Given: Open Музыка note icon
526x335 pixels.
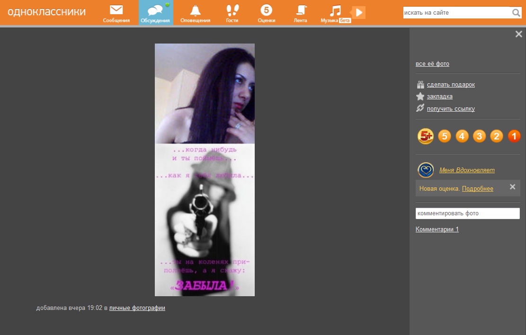Looking at the screenshot, I should (335, 10).
